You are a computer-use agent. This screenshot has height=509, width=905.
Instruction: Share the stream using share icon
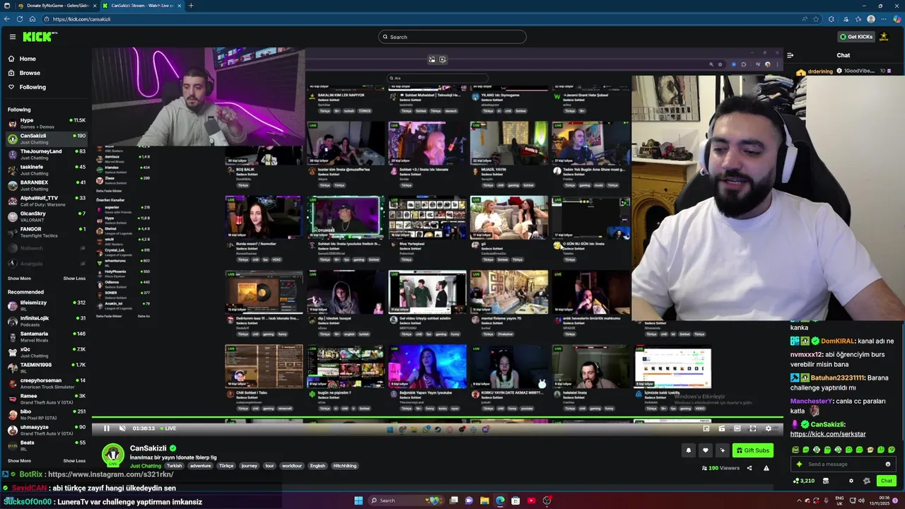pos(749,468)
